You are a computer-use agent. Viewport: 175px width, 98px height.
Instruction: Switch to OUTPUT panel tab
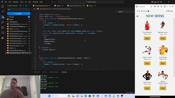click(x=45, y=72)
